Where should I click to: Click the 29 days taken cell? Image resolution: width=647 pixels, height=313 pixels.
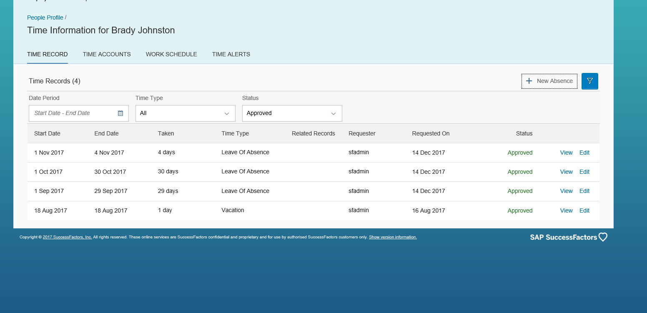pyautogui.click(x=168, y=191)
